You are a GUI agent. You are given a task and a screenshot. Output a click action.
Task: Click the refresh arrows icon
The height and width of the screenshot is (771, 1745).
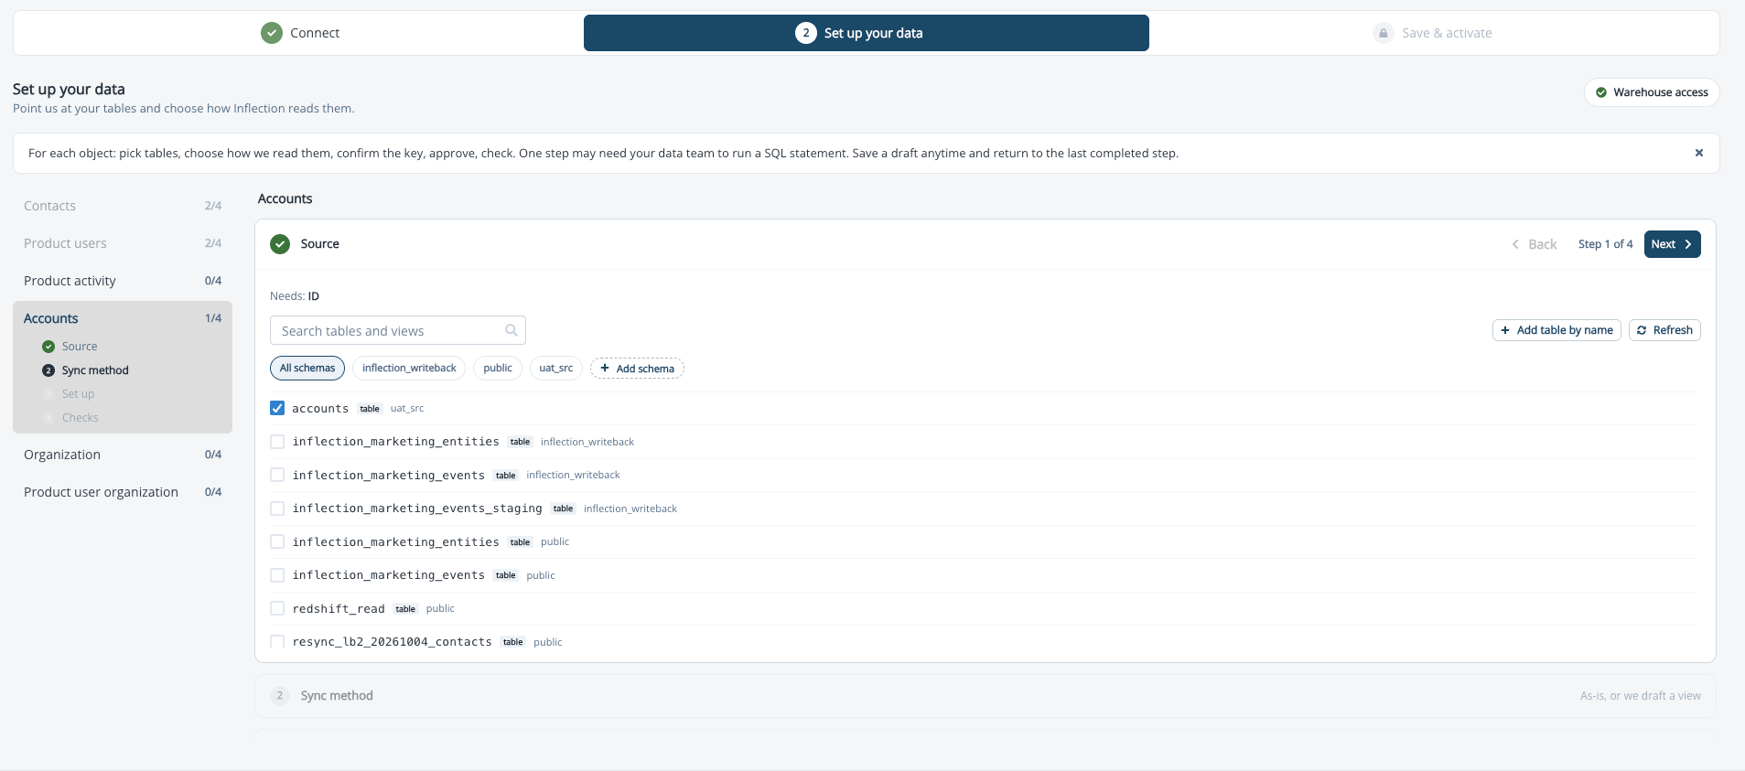(1642, 330)
